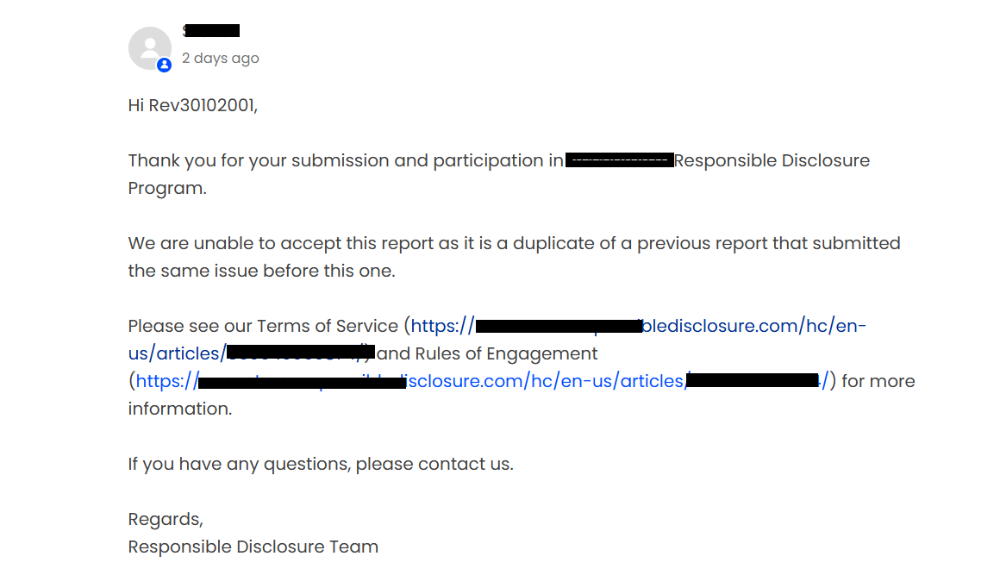The width and height of the screenshot is (1000, 575).
Task: Click the "Regards," closing line
Action: point(166,520)
